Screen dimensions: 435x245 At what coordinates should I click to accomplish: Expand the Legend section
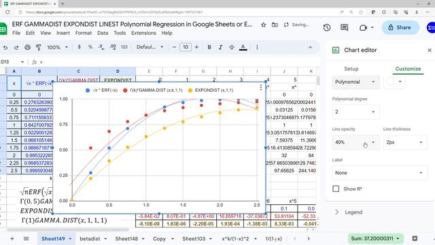tap(353, 212)
